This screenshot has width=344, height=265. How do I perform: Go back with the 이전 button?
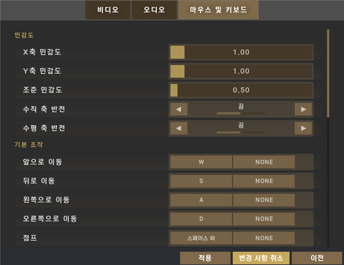[x=317, y=258]
